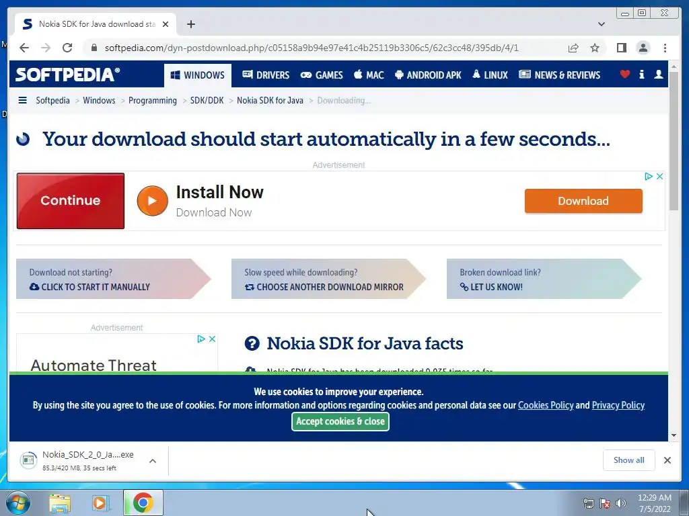This screenshot has width=689, height=516.
Task: Open the Windows Start menu
Action: pyautogui.click(x=17, y=503)
